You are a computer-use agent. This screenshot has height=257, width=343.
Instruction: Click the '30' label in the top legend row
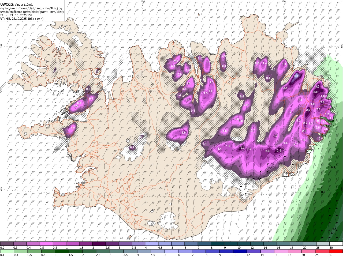click(x=331, y=248)
